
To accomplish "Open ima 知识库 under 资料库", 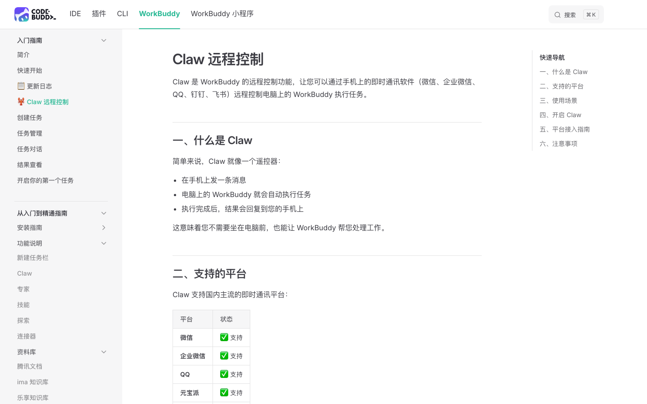I will (x=33, y=382).
